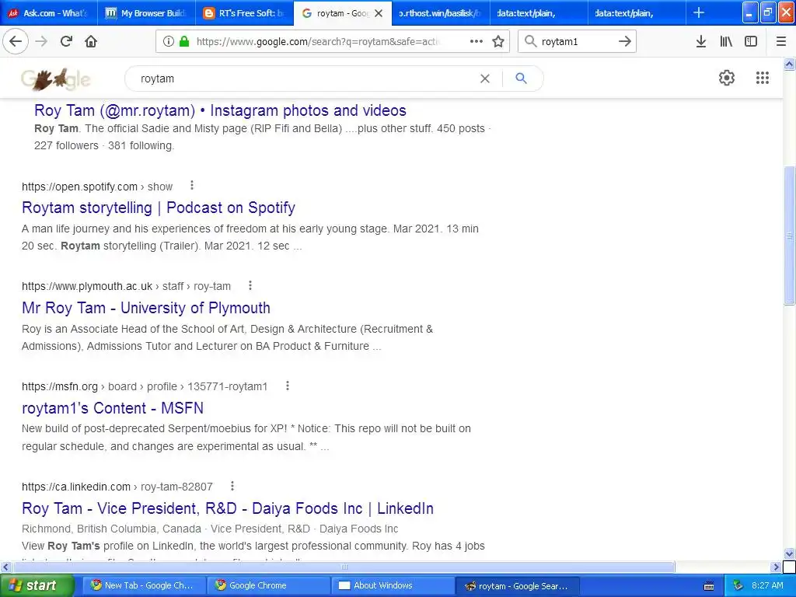Viewport: 796px width, 597px height.
Task: Switch to About Windows taskbar button
Action: click(393, 585)
